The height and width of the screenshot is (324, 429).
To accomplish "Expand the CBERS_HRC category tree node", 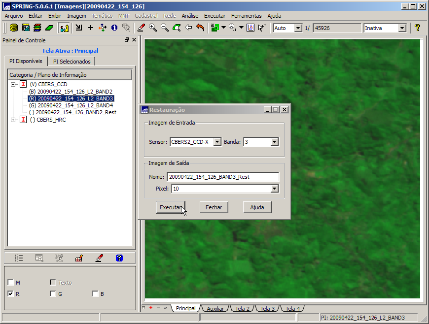I will point(13,120).
